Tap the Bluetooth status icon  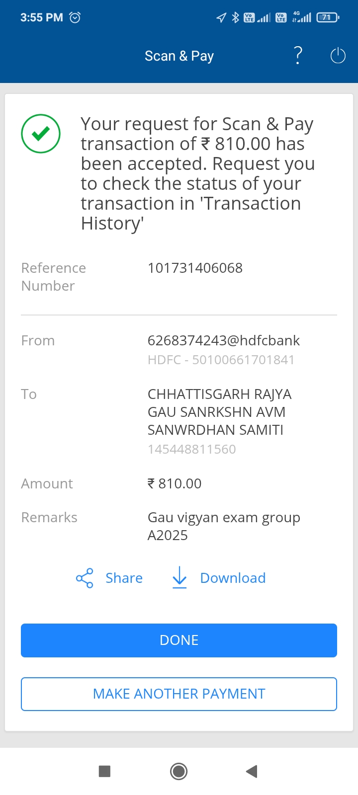click(x=236, y=17)
